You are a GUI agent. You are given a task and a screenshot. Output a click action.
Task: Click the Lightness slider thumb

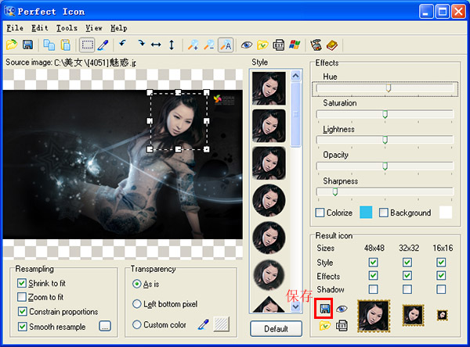click(x=385, y=140)
